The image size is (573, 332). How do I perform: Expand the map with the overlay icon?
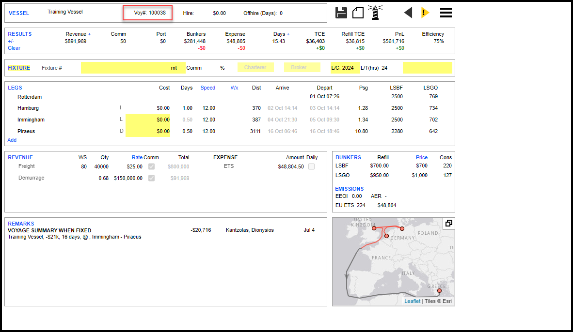(x=448, y=223)
